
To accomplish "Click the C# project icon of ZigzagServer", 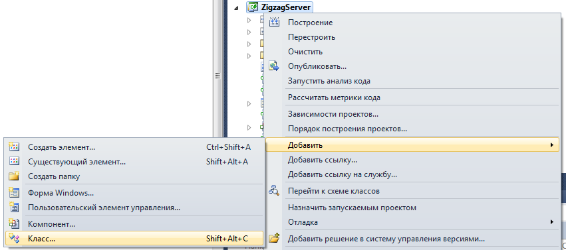I will point(253,7).
